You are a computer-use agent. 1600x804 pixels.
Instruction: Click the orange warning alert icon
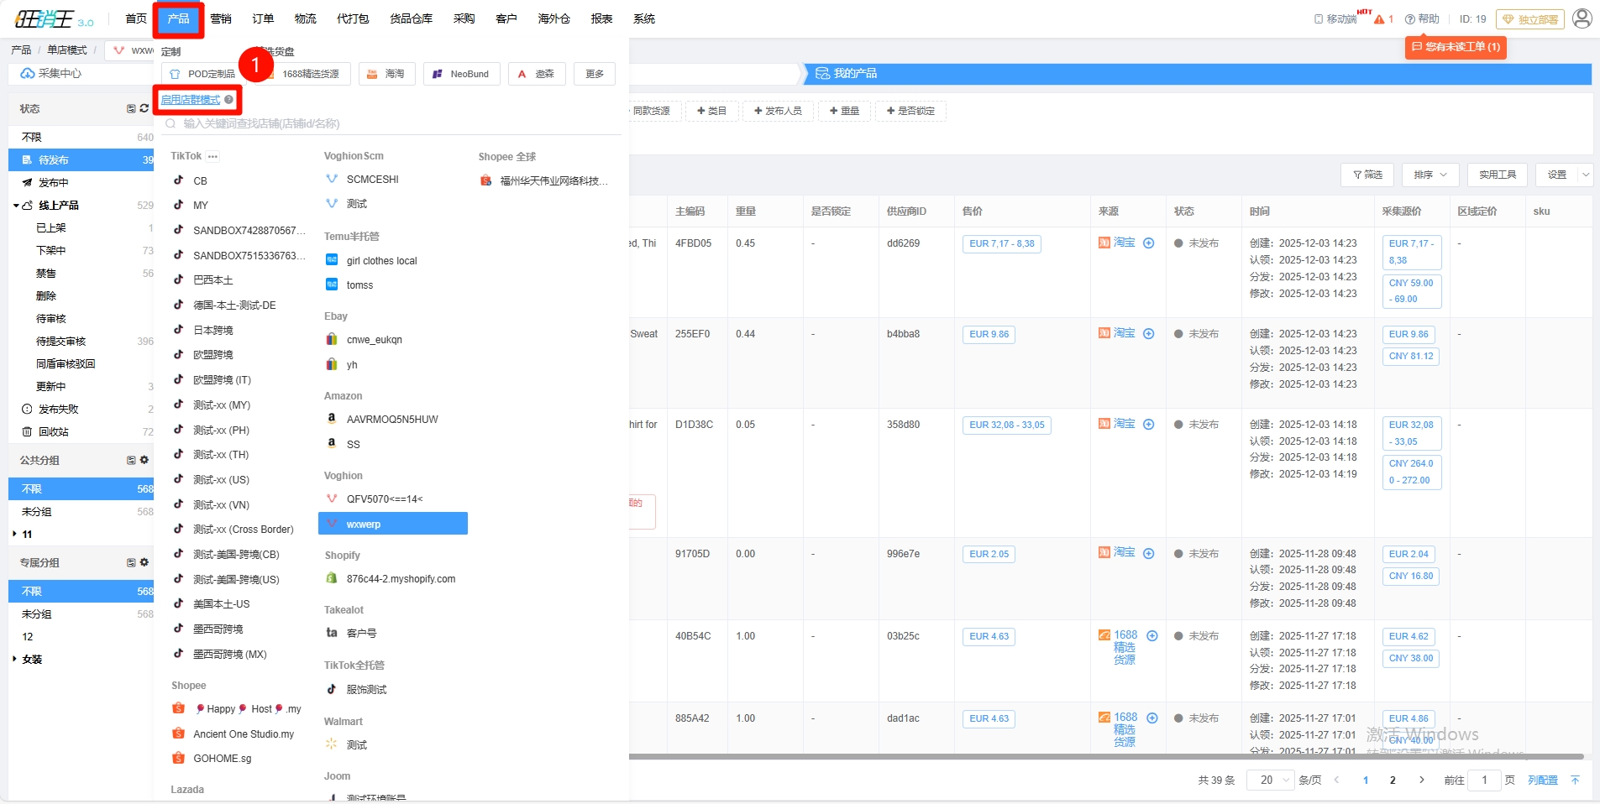click(x=1379, y=19)
